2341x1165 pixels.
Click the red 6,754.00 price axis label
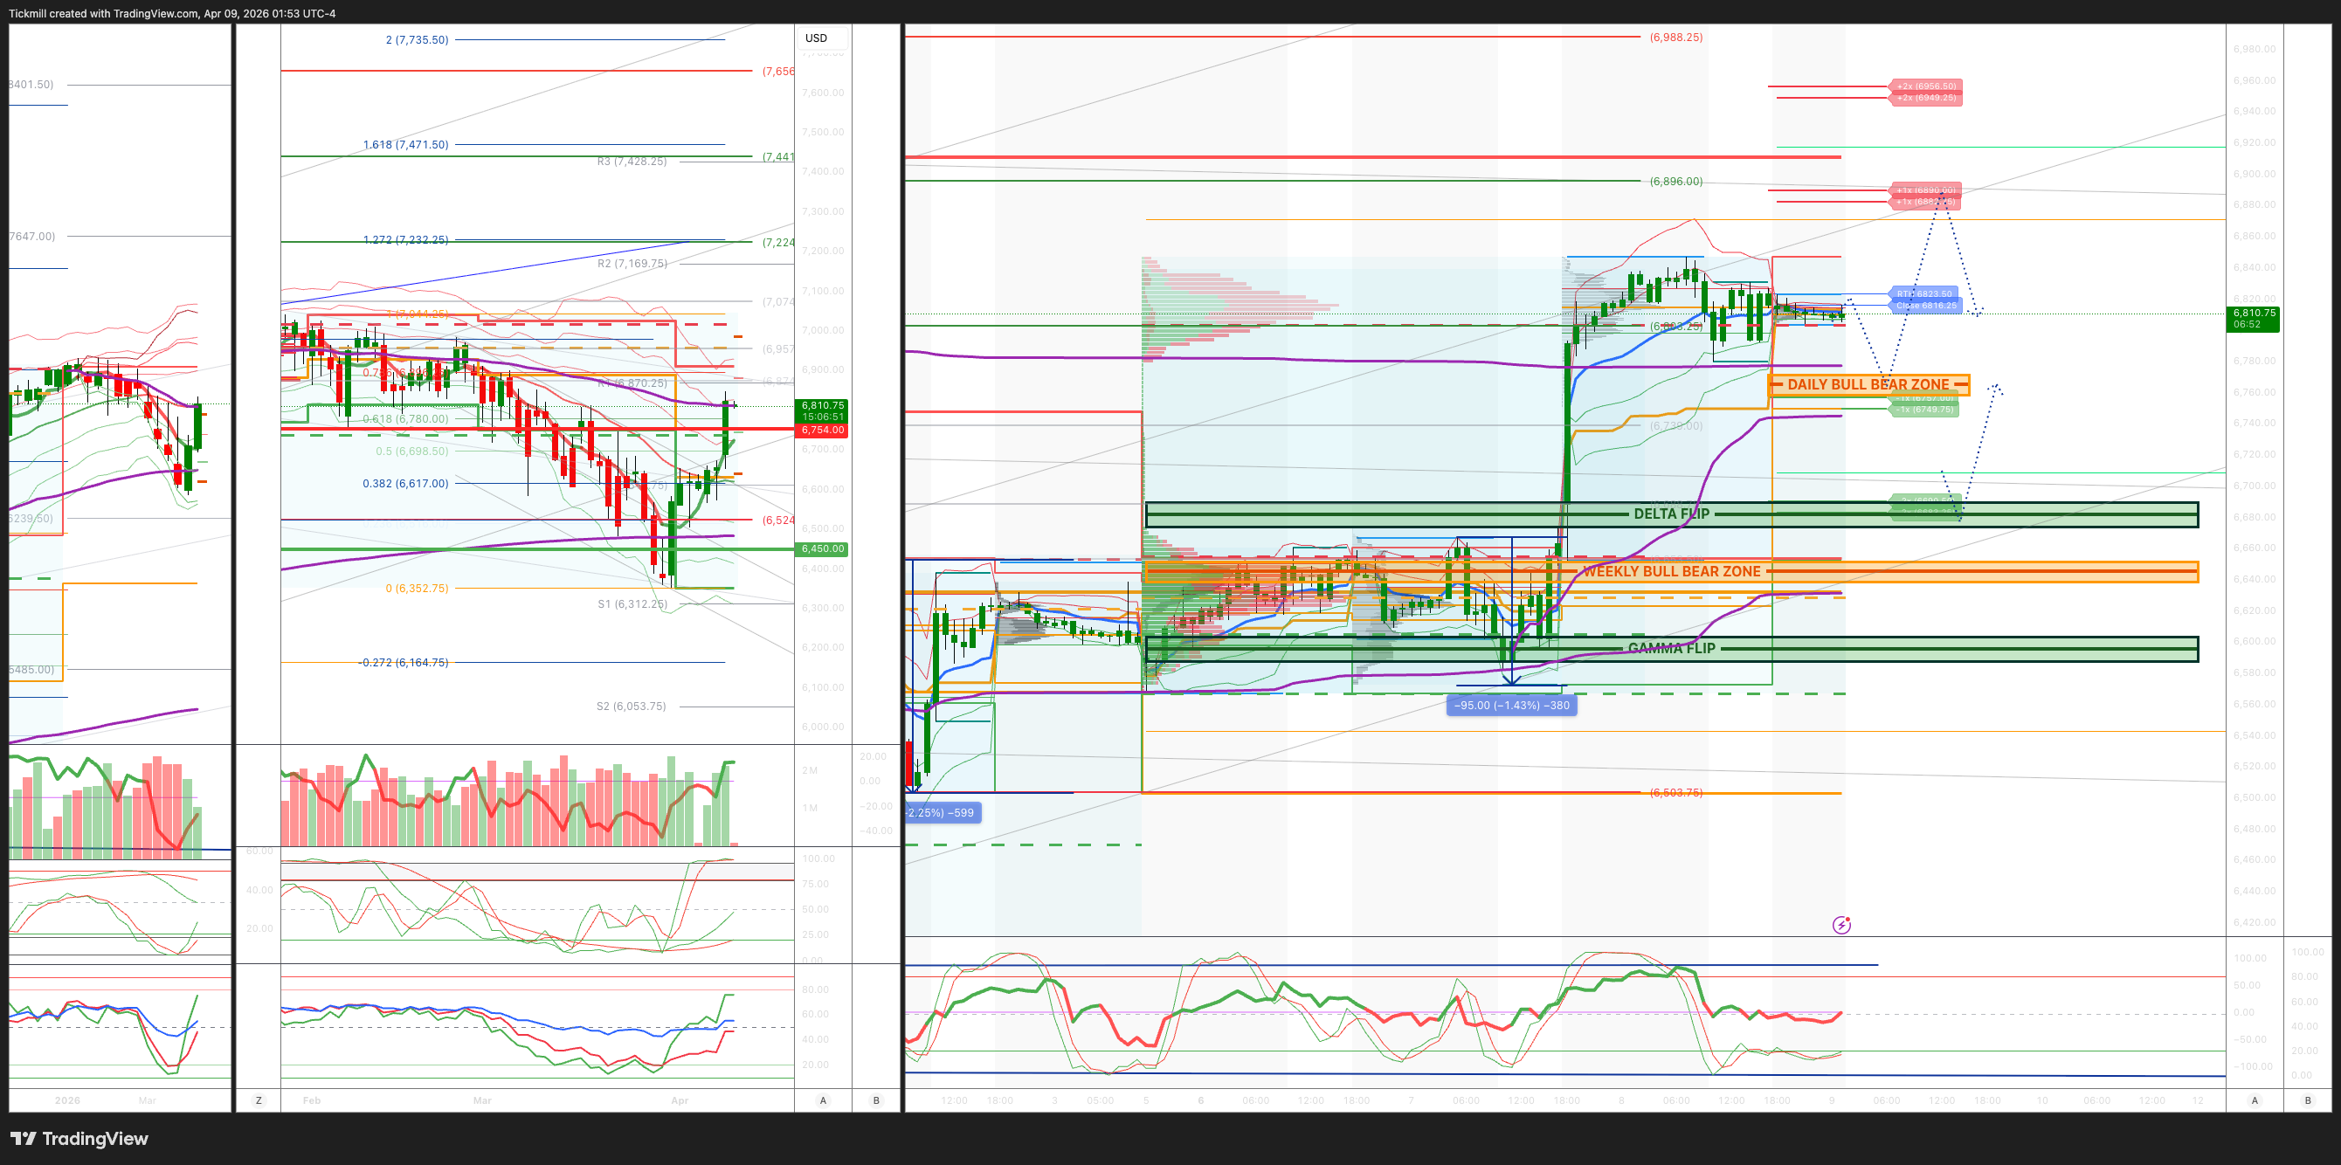823,430
